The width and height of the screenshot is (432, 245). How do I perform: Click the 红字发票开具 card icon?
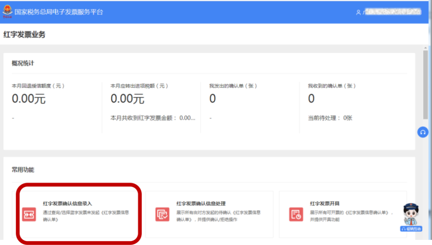coord(296,215)
